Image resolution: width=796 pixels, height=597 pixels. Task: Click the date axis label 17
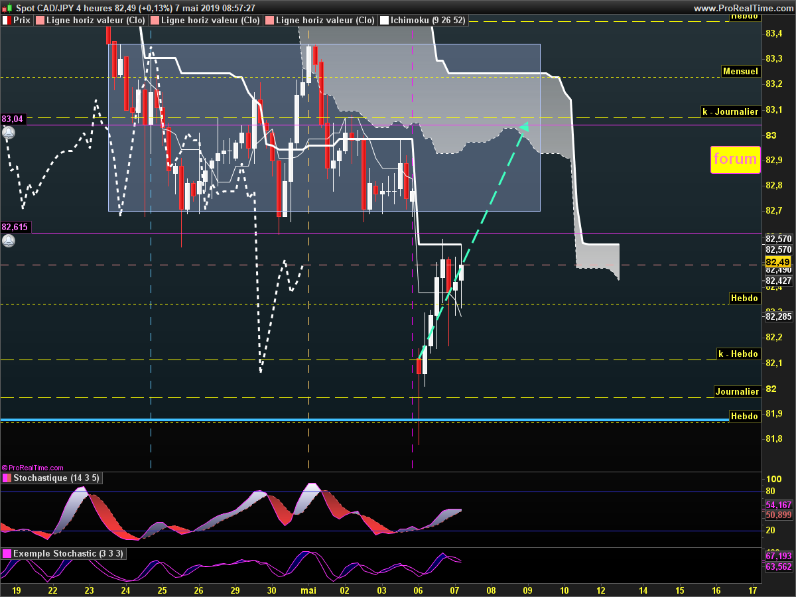click(752, 589)
